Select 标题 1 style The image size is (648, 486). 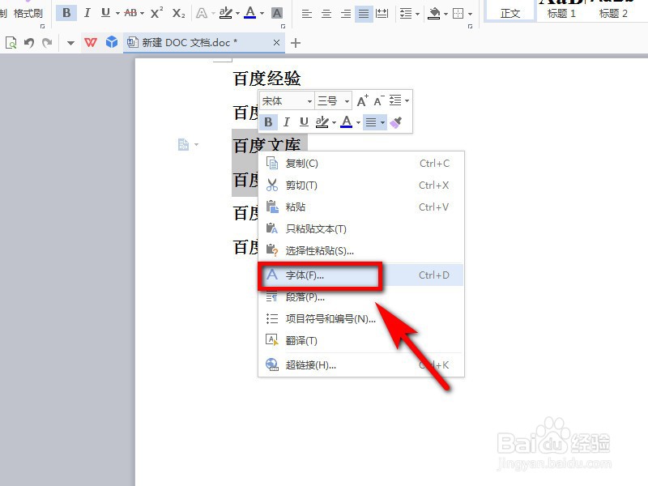click(561, 12)
